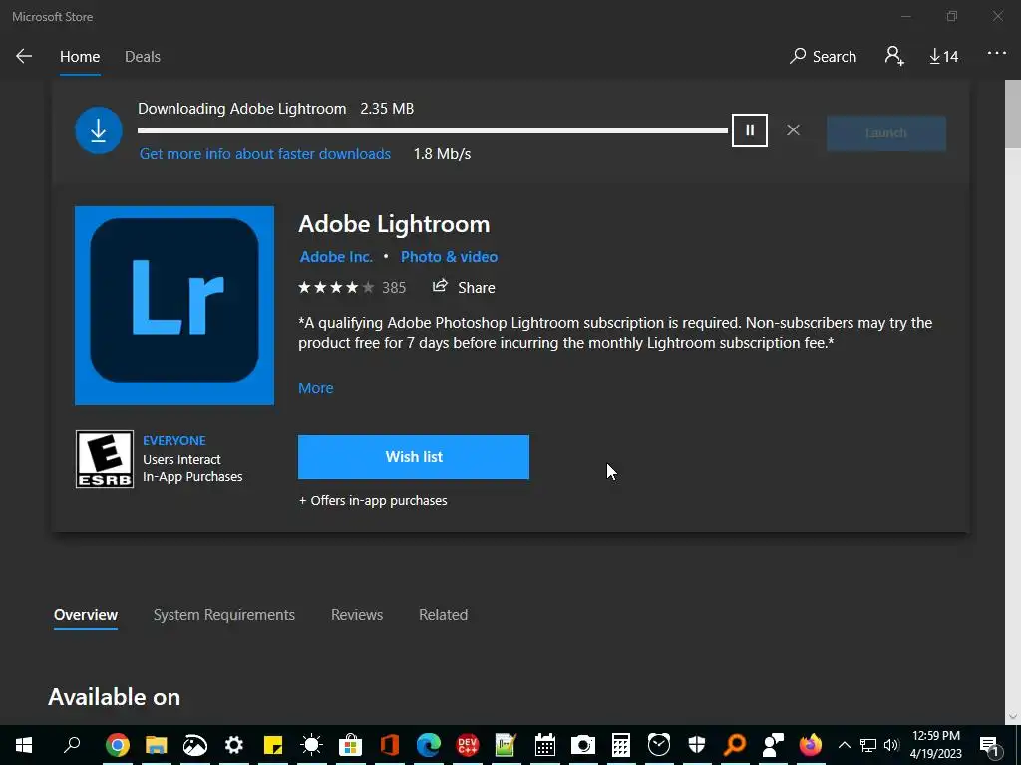
Task: Open the Alarms & Clock taskbar icon
Action: (x=659, y=745)
